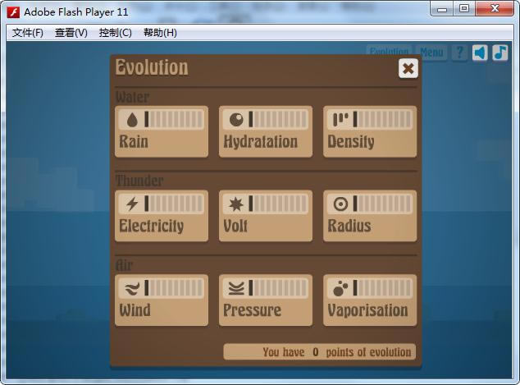Open the 控制(C) menu
This screenshot has height=385, width=520.
(x=115, y=33)
